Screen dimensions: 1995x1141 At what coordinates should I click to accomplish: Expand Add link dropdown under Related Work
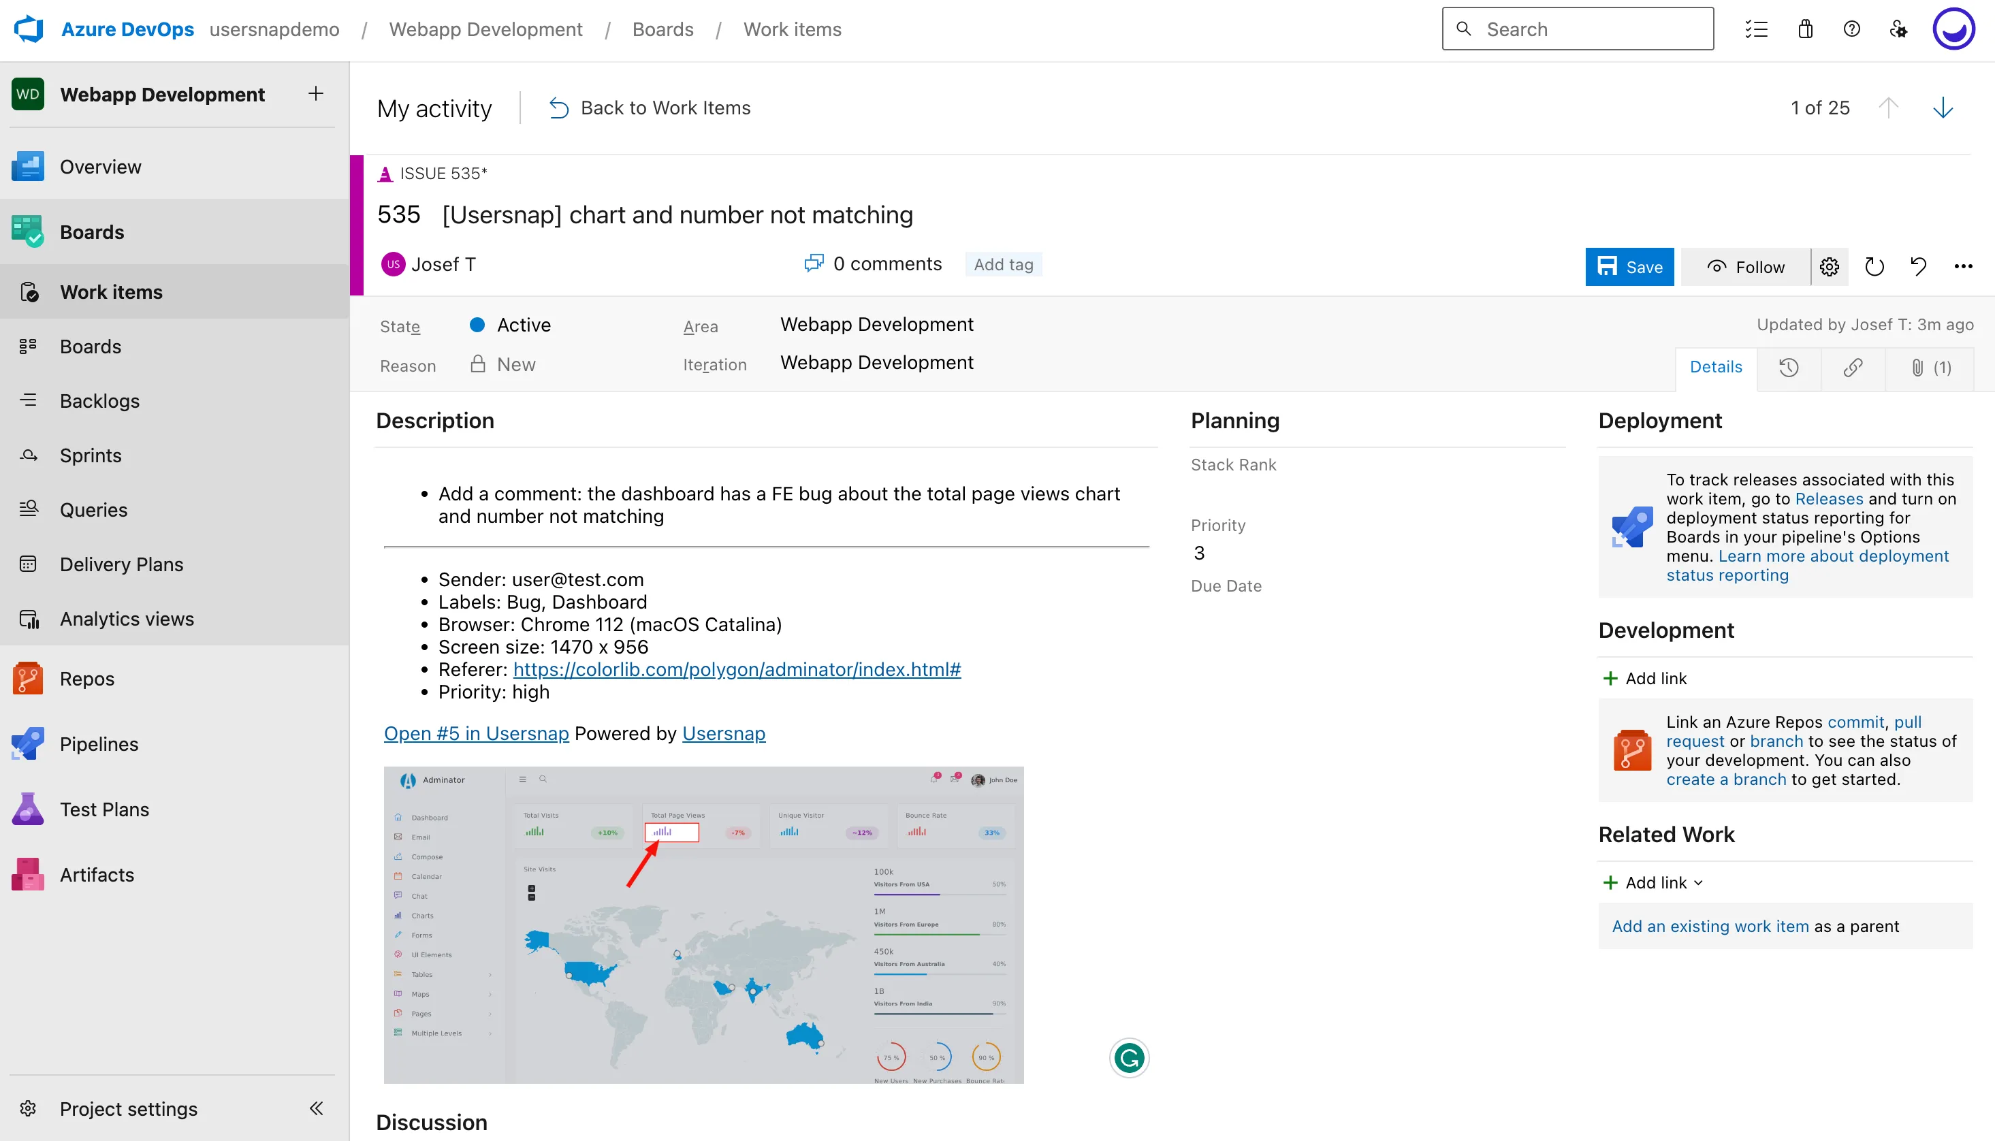pos(1653,882)
